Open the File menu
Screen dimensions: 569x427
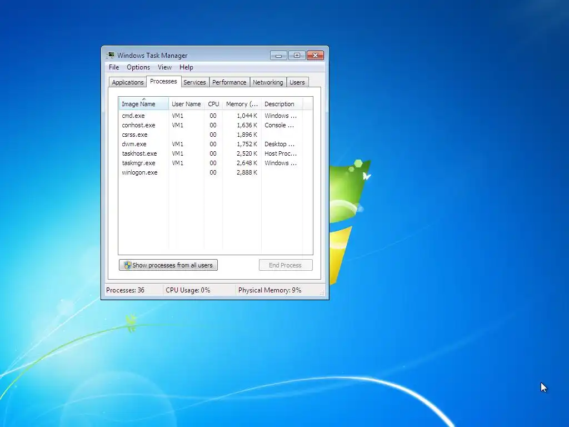click(114, 67)
